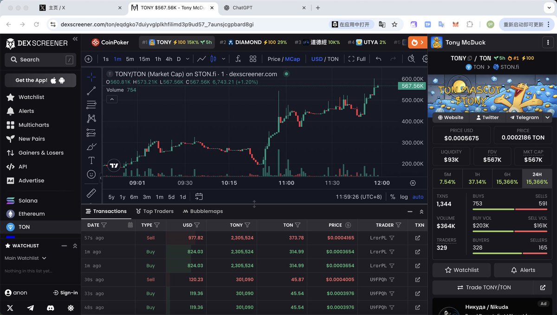Select the 5m timeframe
This screenshot has height=315, width=557.
tap(130, 59)
